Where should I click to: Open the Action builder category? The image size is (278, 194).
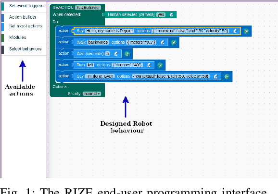click(x=24, y=17)
